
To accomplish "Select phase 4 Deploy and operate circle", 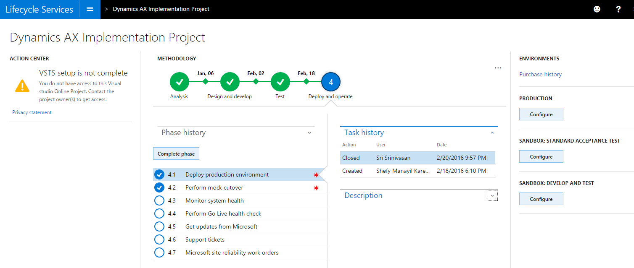I will (330, 82).
